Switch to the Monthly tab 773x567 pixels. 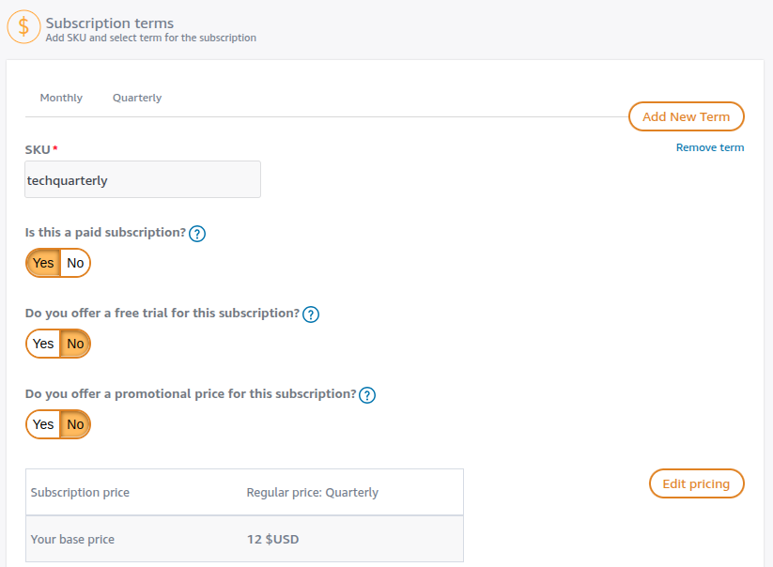[60, 97]
